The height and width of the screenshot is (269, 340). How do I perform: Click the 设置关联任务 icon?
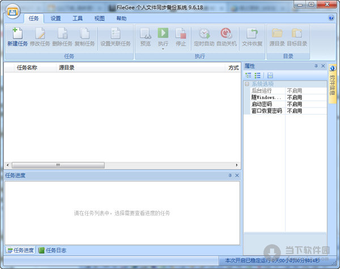[116, 33]
